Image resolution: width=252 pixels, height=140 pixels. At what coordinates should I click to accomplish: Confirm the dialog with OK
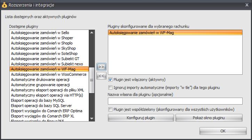point(223,131)
